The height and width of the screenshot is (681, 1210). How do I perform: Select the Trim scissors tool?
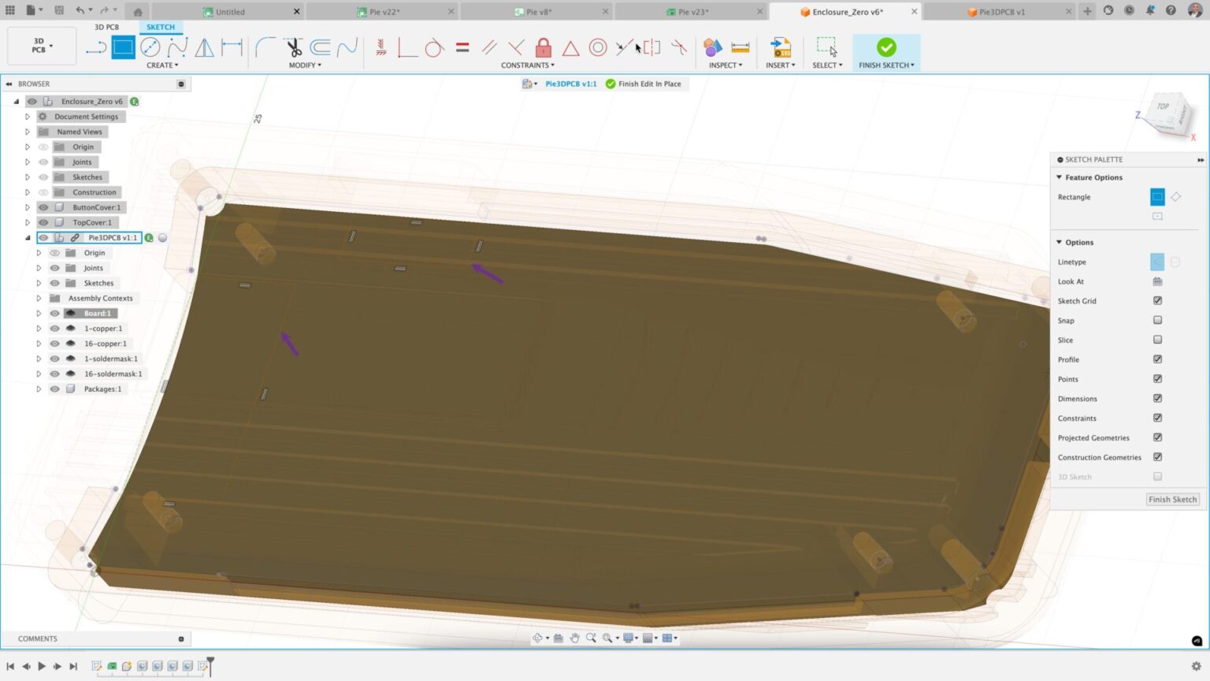(x=293, y=47)
